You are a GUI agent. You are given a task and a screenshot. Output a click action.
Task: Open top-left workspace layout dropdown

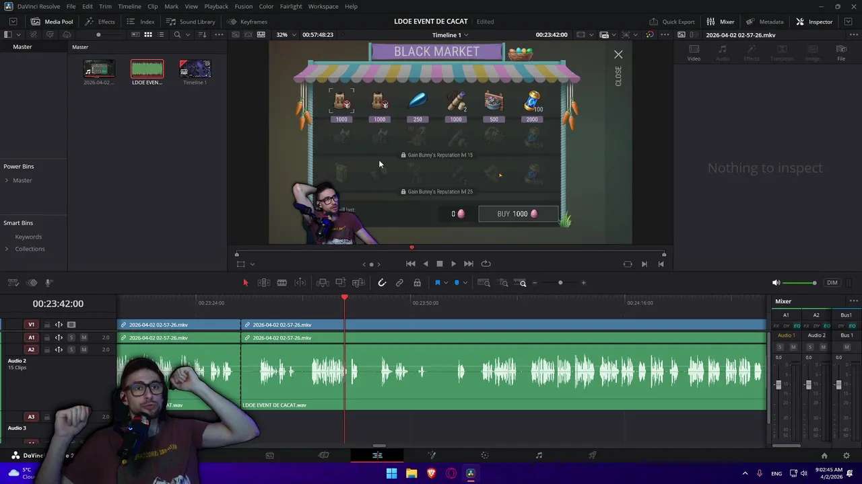tap(13, 22)
